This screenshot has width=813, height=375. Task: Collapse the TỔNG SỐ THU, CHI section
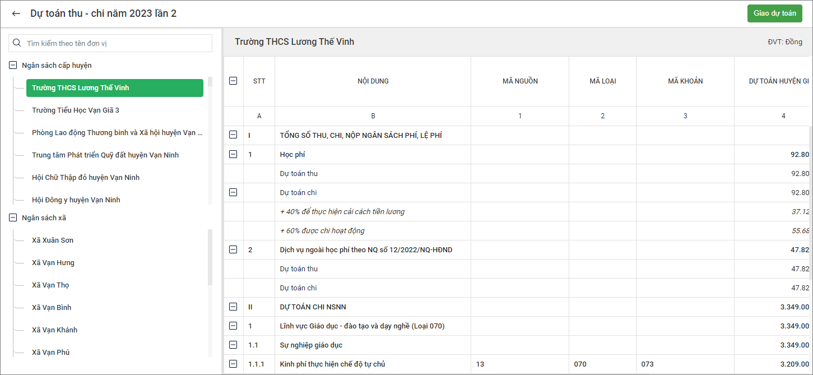tap(233, 136)
